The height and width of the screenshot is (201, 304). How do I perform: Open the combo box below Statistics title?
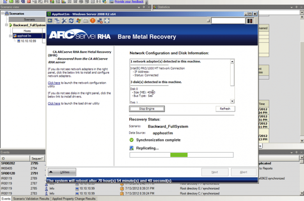(302, 12)
